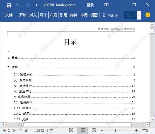155x134 pixels.
Task: Expand ribbon overflow arrow next to Share
Action: [139, 15]
